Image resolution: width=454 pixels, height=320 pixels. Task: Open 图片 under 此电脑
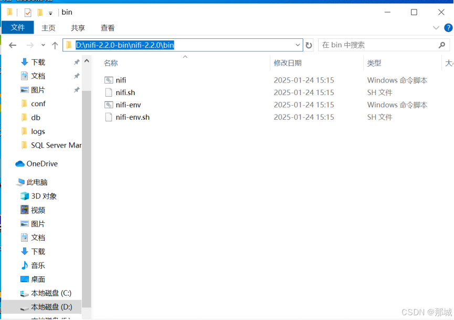[x=38, y=224]
